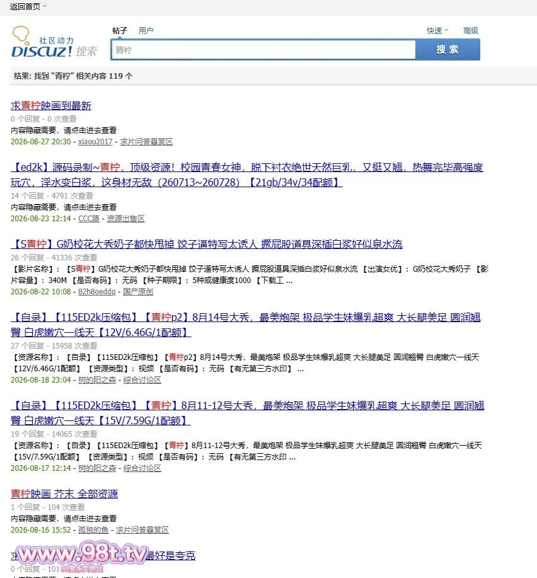
Task: Open the 高级 advanced search link
Action: [471, 31]
